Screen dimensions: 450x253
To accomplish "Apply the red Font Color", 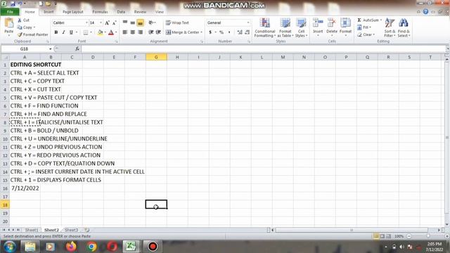I will (111, 32).
